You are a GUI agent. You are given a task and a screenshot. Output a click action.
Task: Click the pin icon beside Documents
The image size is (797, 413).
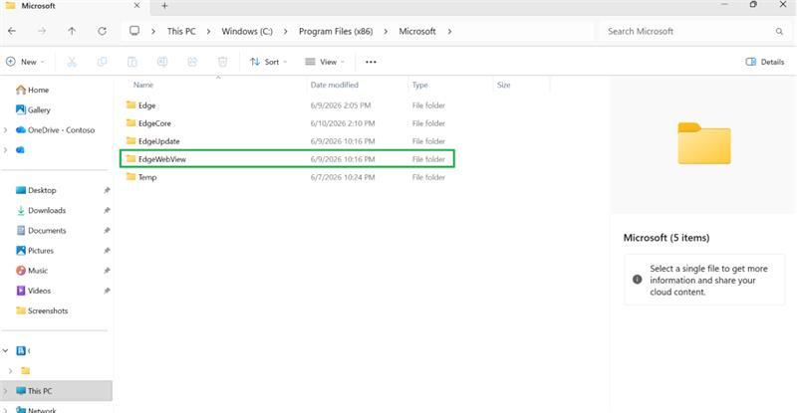click(x=107, y=231)
